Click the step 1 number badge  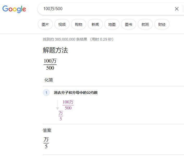click(46, 93)
